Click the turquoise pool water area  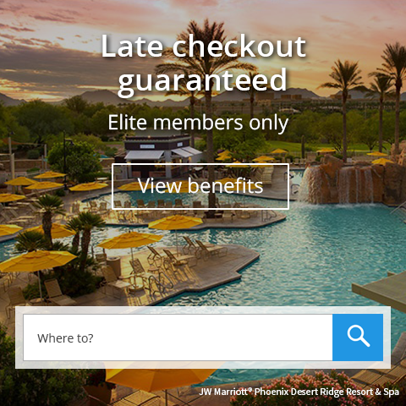pyautogui.click(x=319, y=254)
